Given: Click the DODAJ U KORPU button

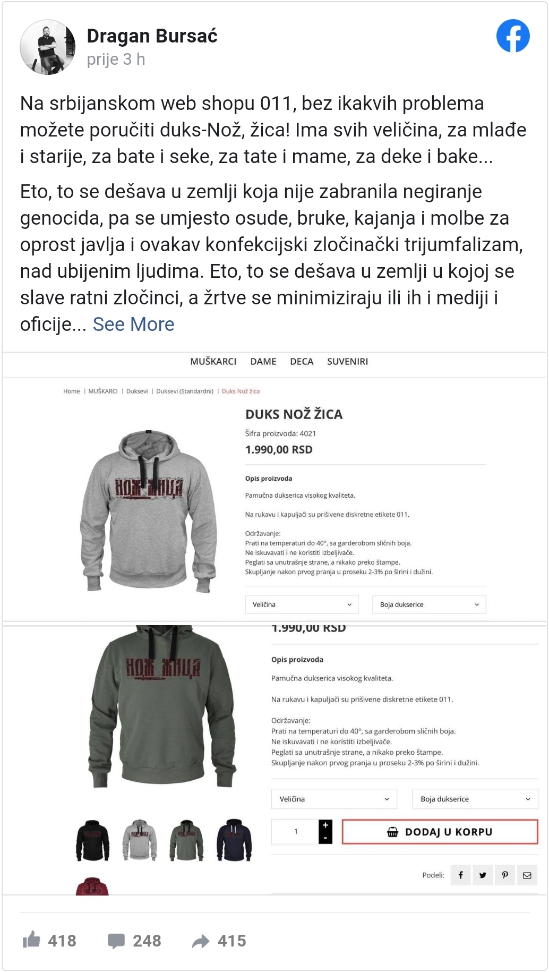Looking at the screenshot, I should [440, 832].
